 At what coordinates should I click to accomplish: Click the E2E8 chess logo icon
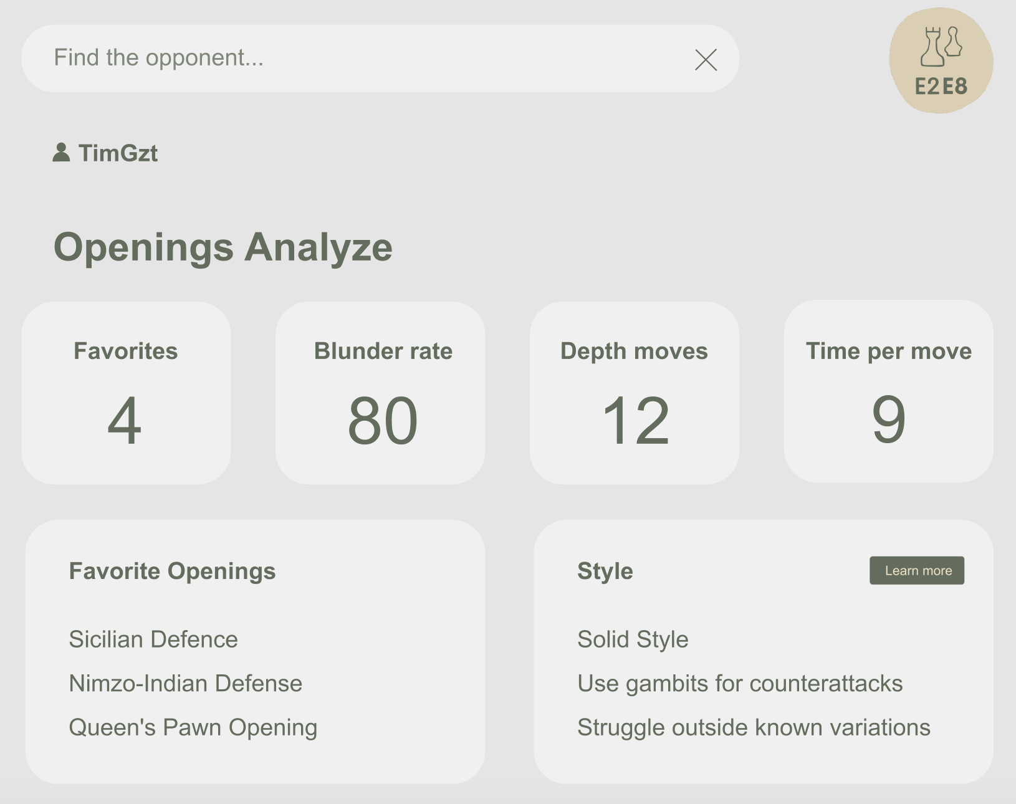click(941, 60)
